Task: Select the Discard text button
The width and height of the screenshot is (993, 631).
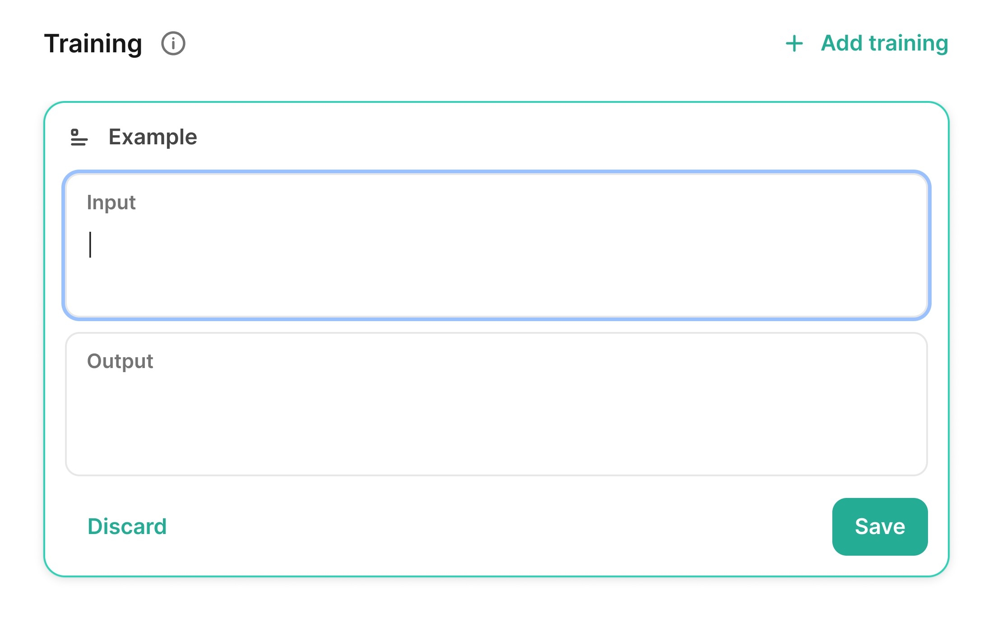Action: (x=127, y=526)
